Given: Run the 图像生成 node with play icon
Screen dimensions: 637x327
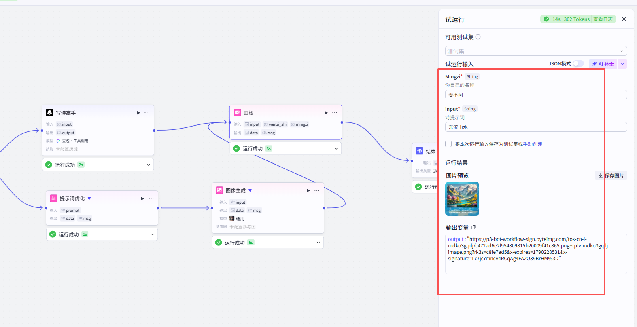Looking at the screenshot, I should coord(308,190).
